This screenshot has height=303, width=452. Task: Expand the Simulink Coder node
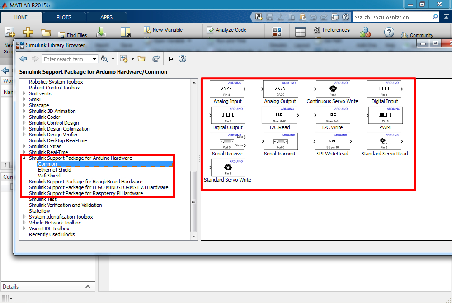click(x=24, y=117)
